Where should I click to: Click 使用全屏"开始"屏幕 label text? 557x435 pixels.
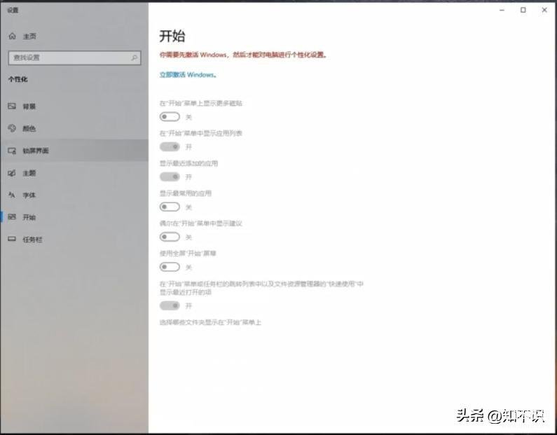[x=188, y=253]
